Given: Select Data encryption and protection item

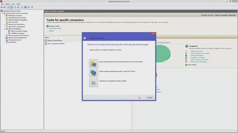Looking at the screenshot, I should (19, 35).
